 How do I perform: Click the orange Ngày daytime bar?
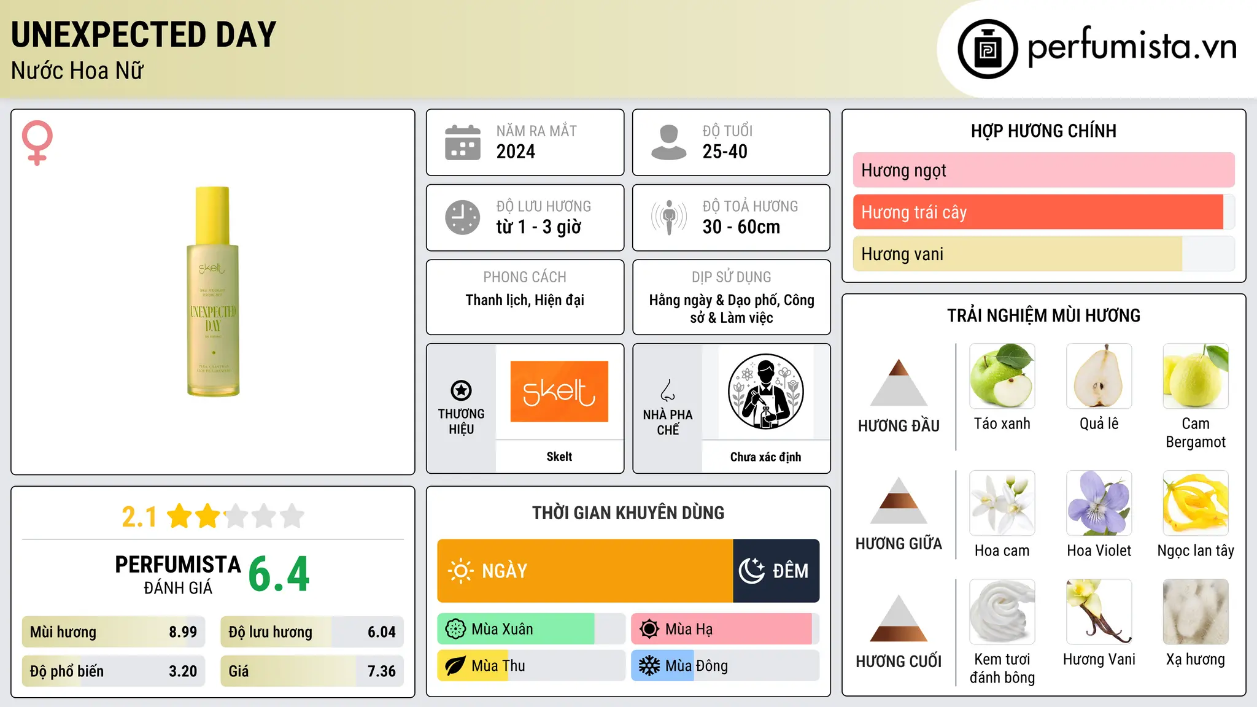586,571
